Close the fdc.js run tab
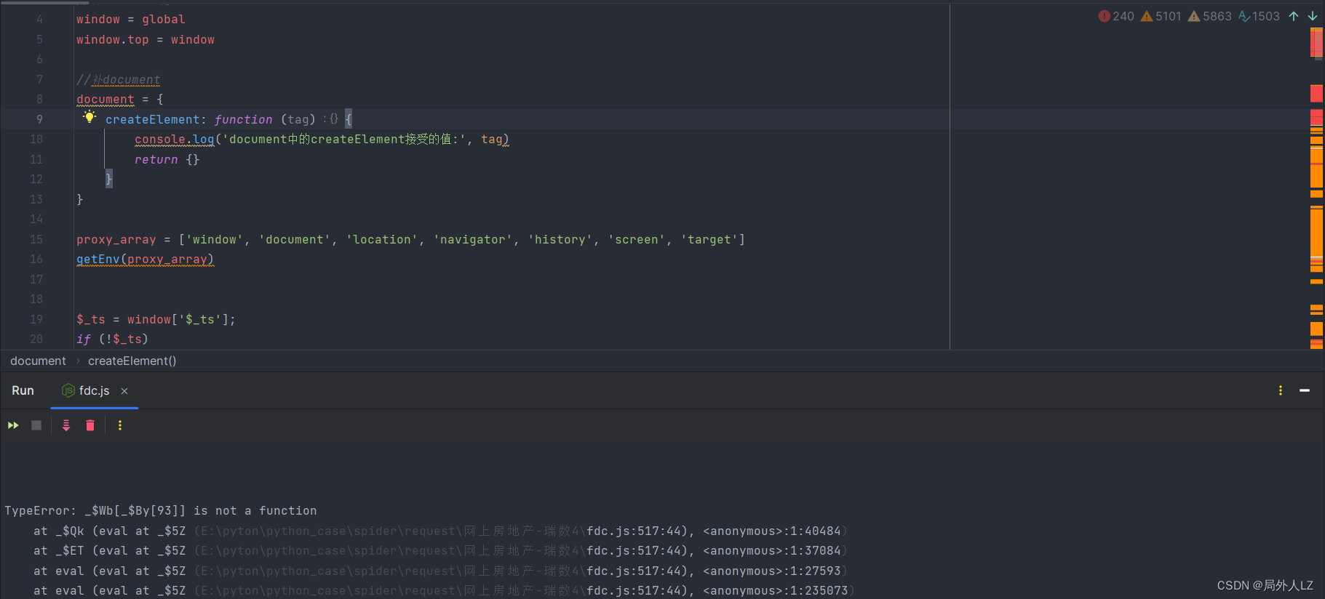The height and width of the screenshot is (599, 1325). (x=124, y=391)
